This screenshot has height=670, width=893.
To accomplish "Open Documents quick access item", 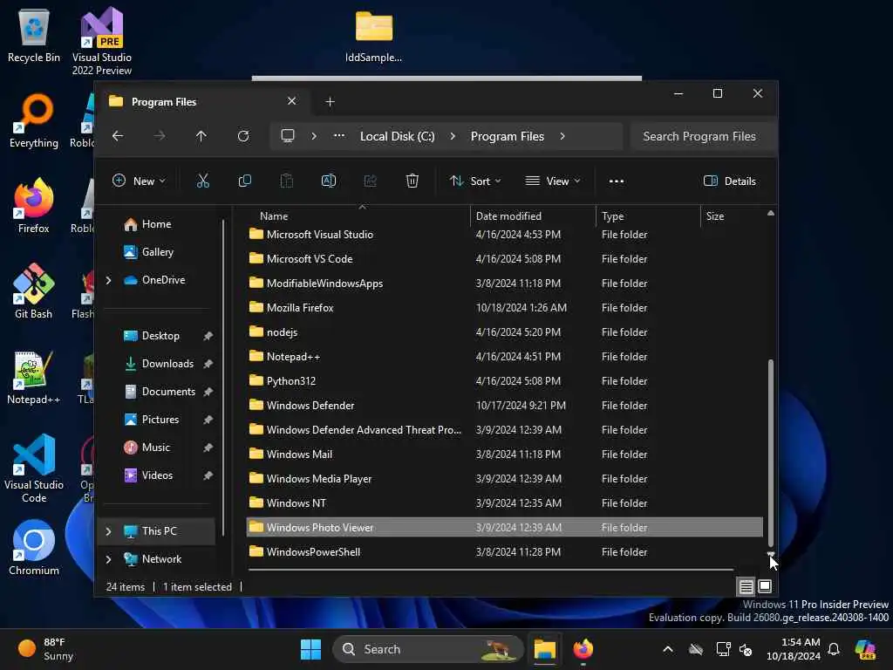I will [x=168, y=392].
